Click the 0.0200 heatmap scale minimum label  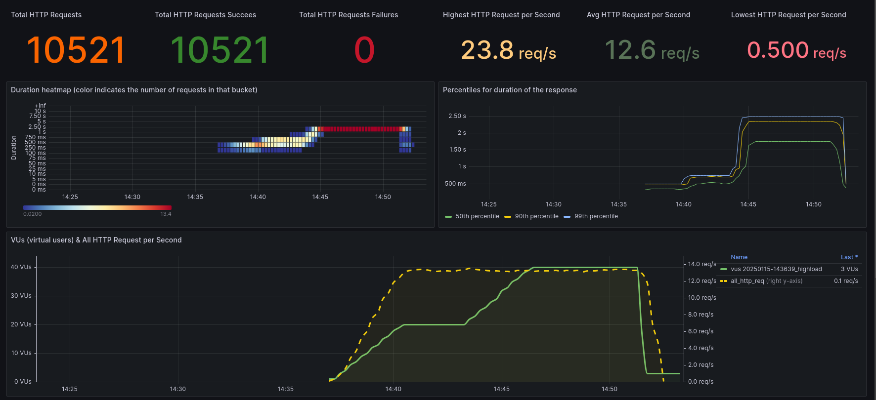(x=32, y=214)
